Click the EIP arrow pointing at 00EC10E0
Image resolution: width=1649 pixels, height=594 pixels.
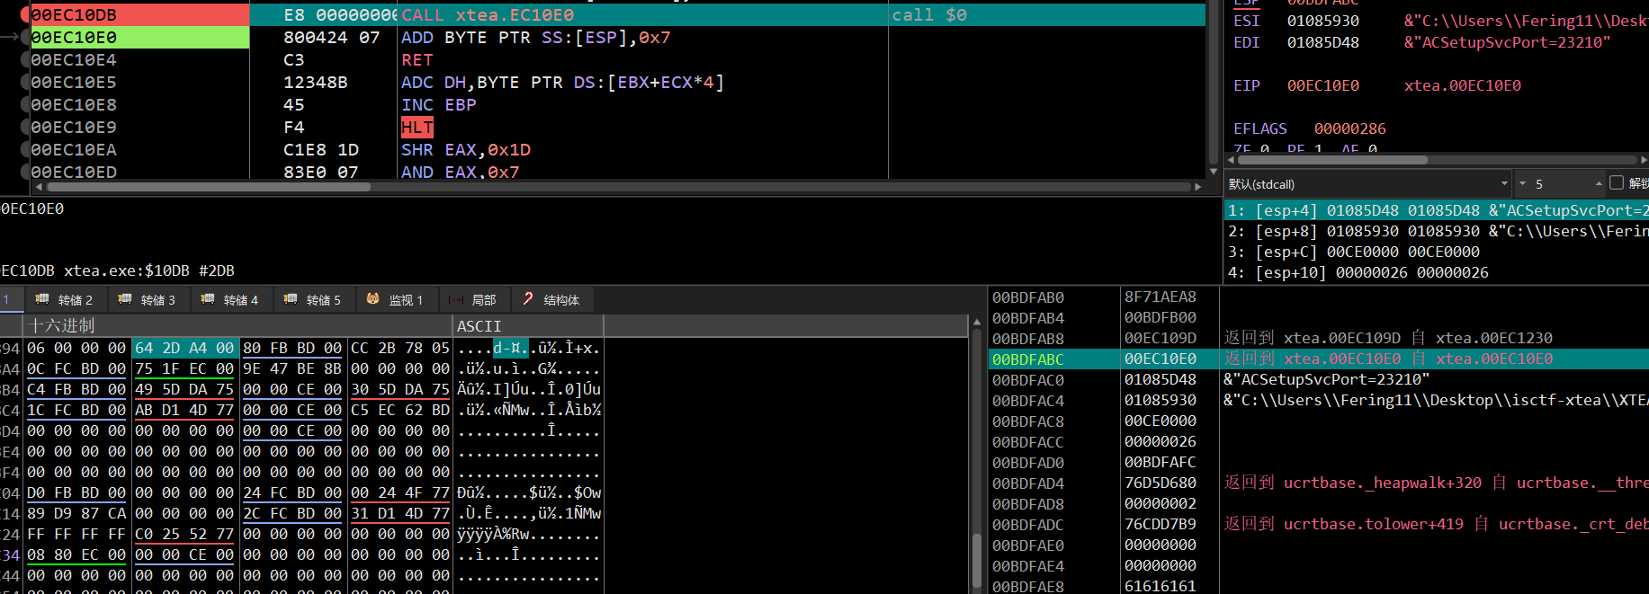[x=9, y=37]
